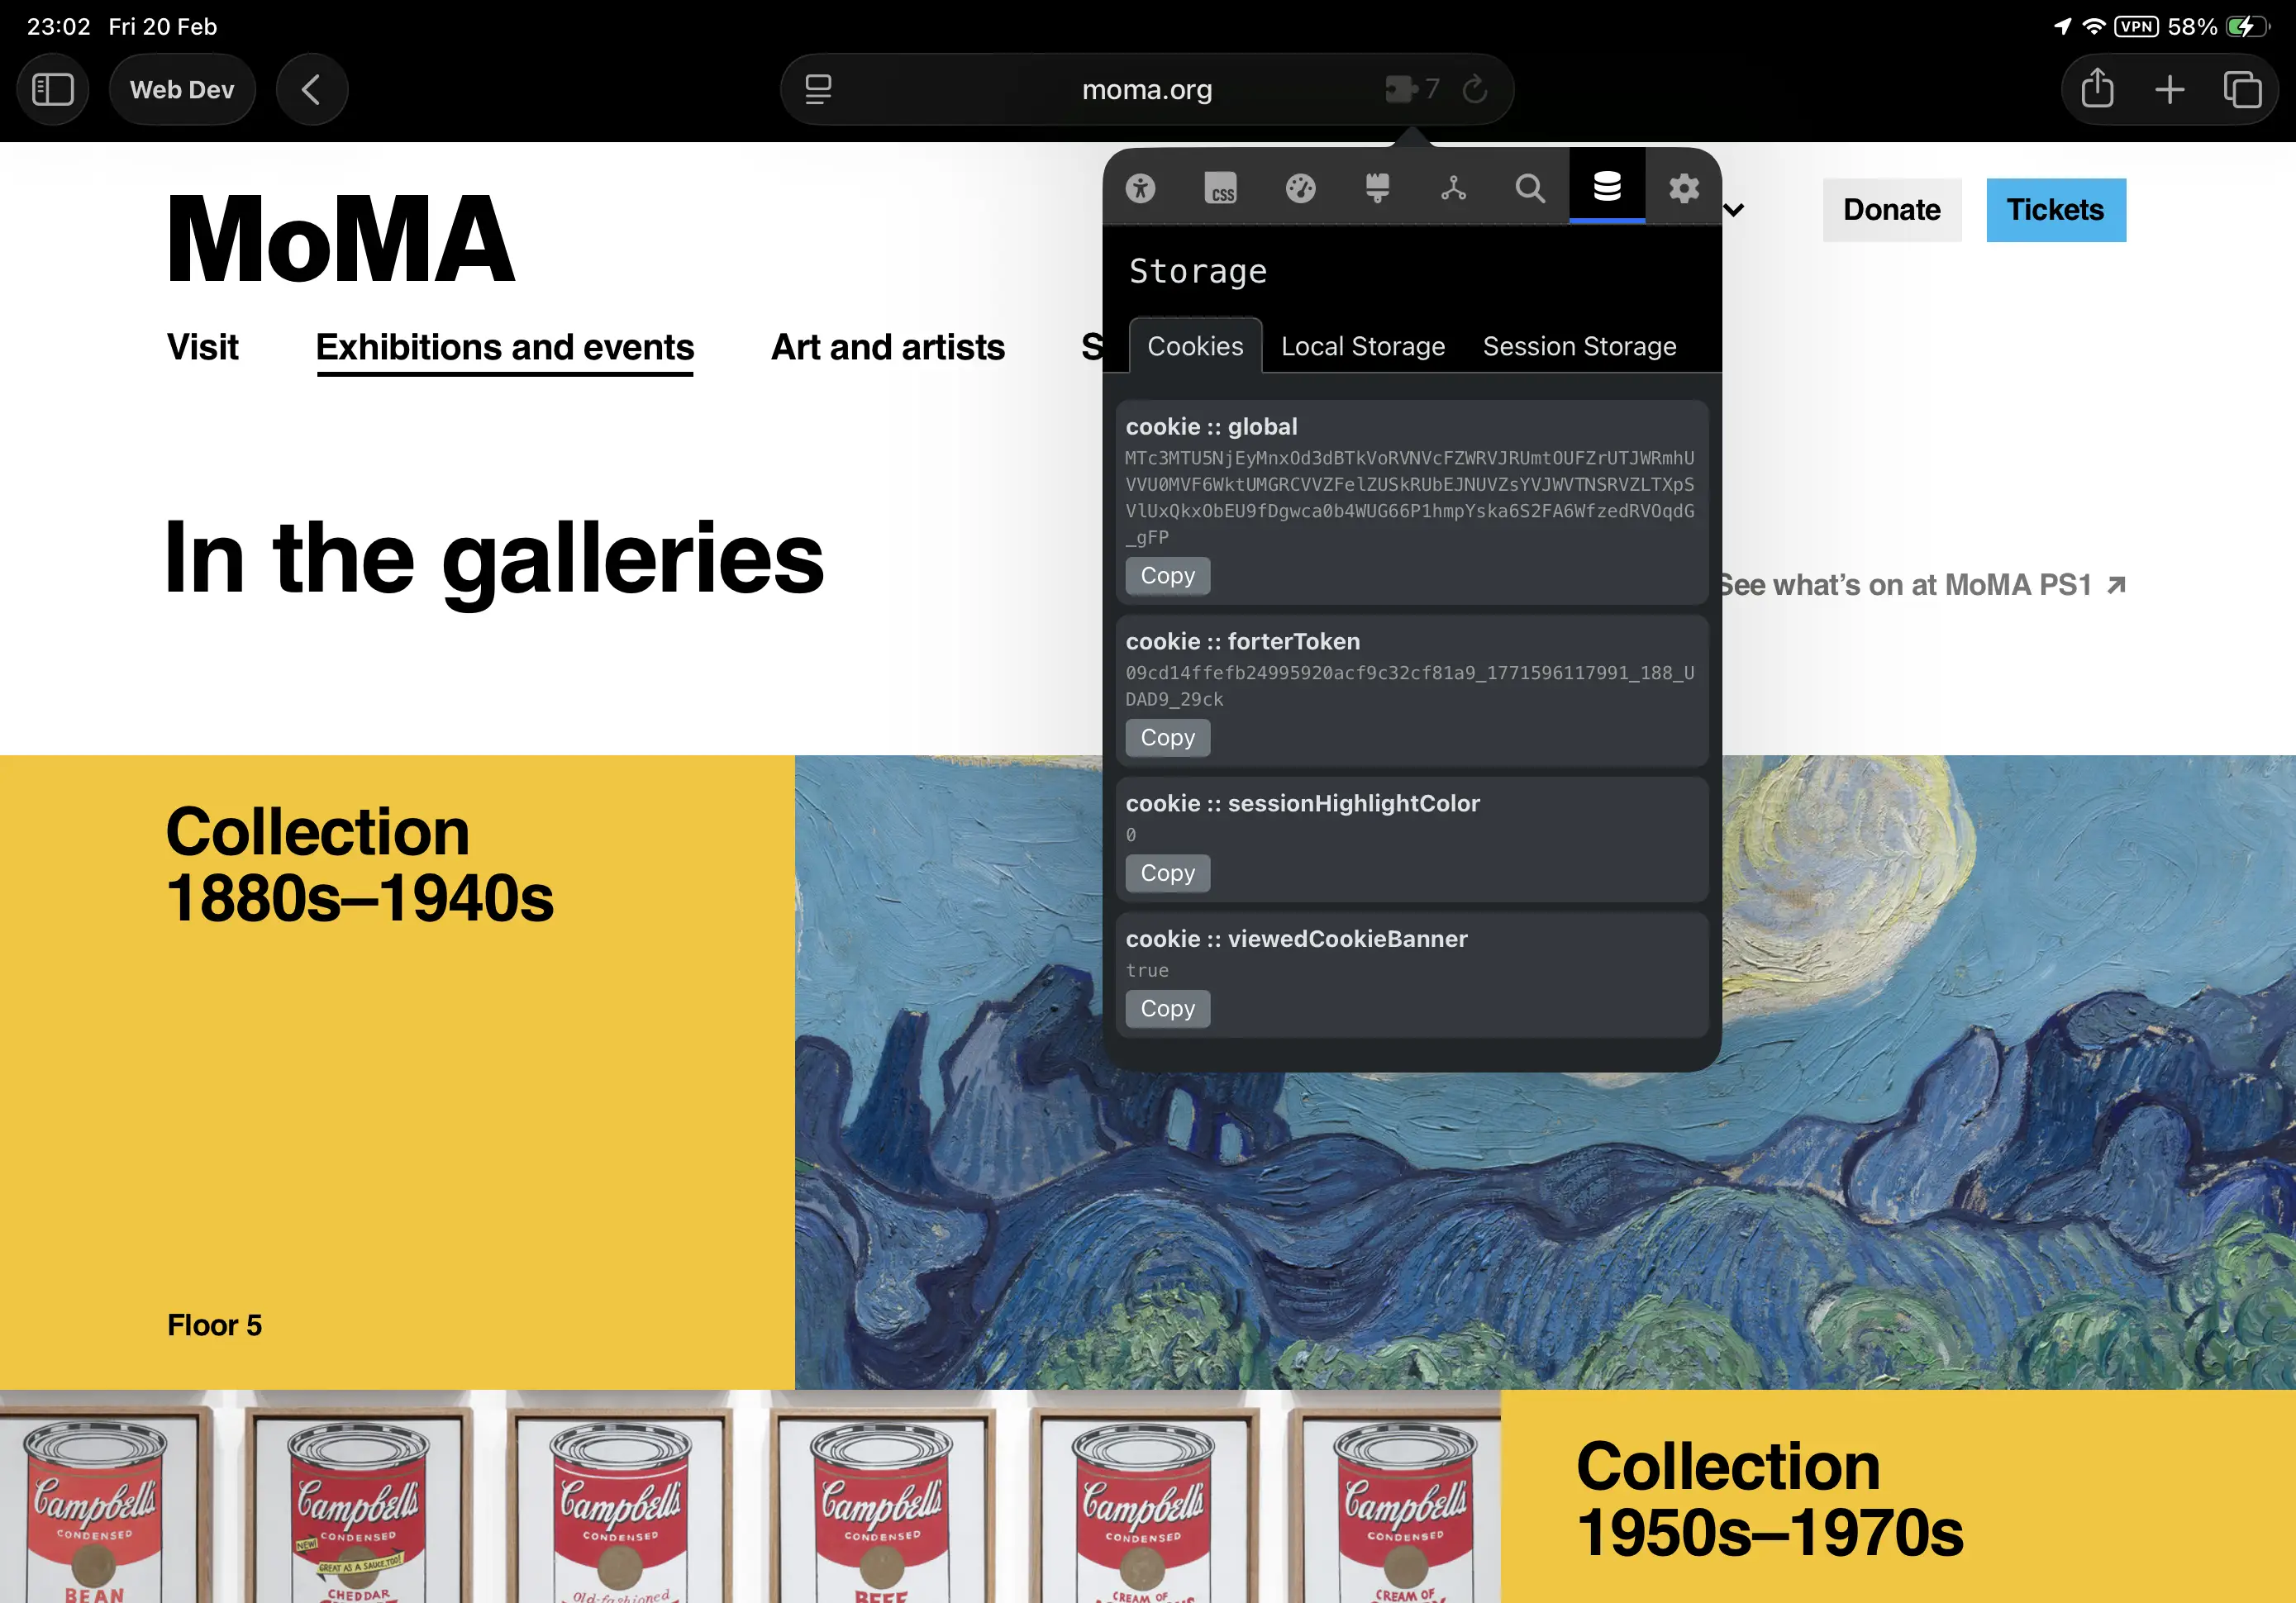Screen dimensions: 2296x1603
Task: Copy the forterToken cookie value
Action: [1167, 737]
